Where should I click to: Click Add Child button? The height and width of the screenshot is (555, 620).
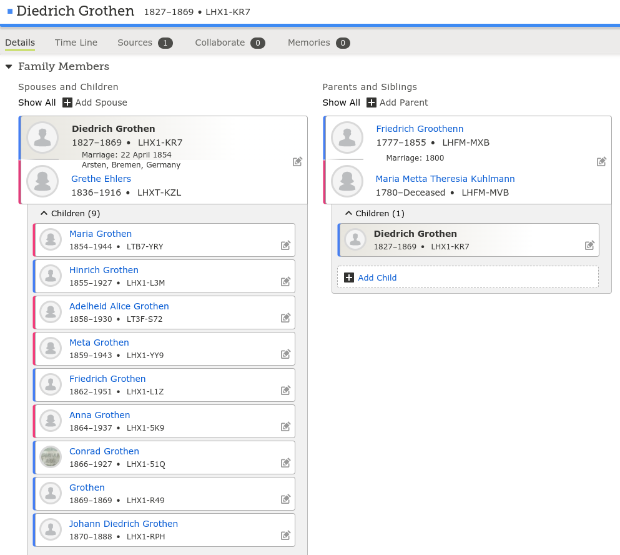click(376, 277)
